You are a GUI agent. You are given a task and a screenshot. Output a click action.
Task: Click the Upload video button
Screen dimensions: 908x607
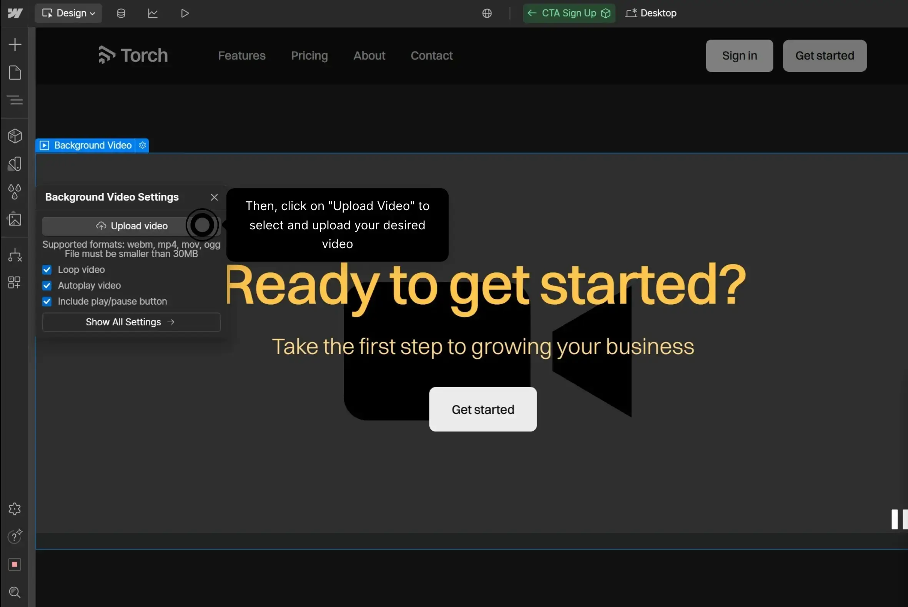click(131, 226)
